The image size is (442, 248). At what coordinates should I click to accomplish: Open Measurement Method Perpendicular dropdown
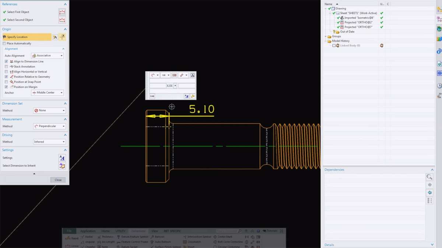(x=49, y=126)
